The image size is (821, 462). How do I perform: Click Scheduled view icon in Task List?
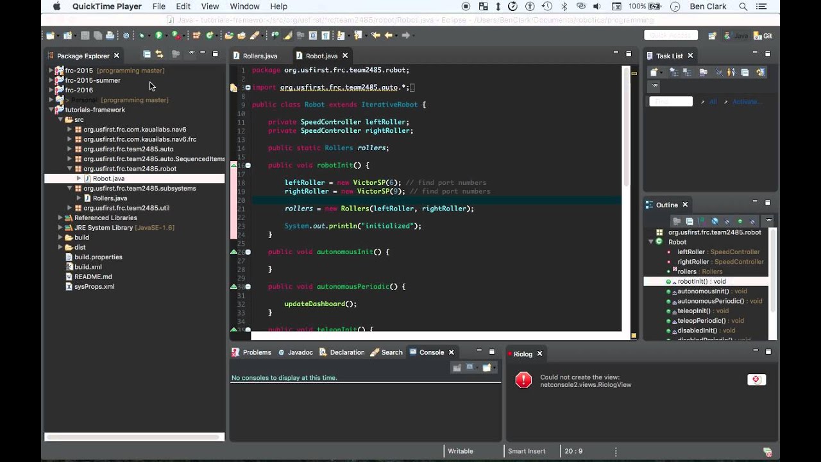(687, 72)
